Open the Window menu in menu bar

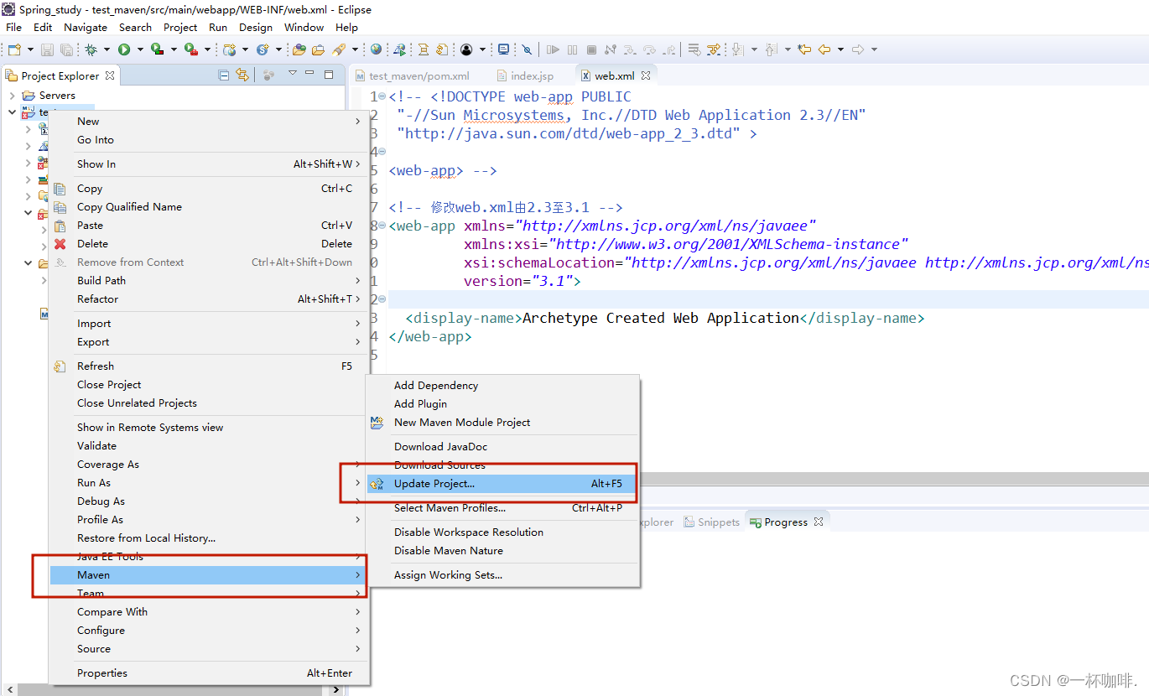pyautogui.click(x=304, y=27)
